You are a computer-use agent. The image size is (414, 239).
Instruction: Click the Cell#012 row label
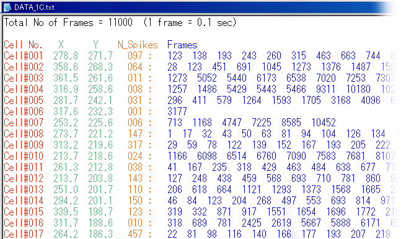point(23,178)
